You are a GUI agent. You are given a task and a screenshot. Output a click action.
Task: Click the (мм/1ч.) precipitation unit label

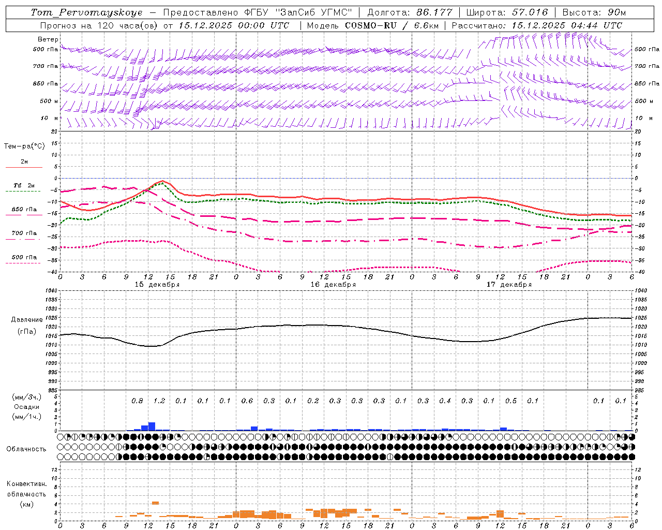26,417
